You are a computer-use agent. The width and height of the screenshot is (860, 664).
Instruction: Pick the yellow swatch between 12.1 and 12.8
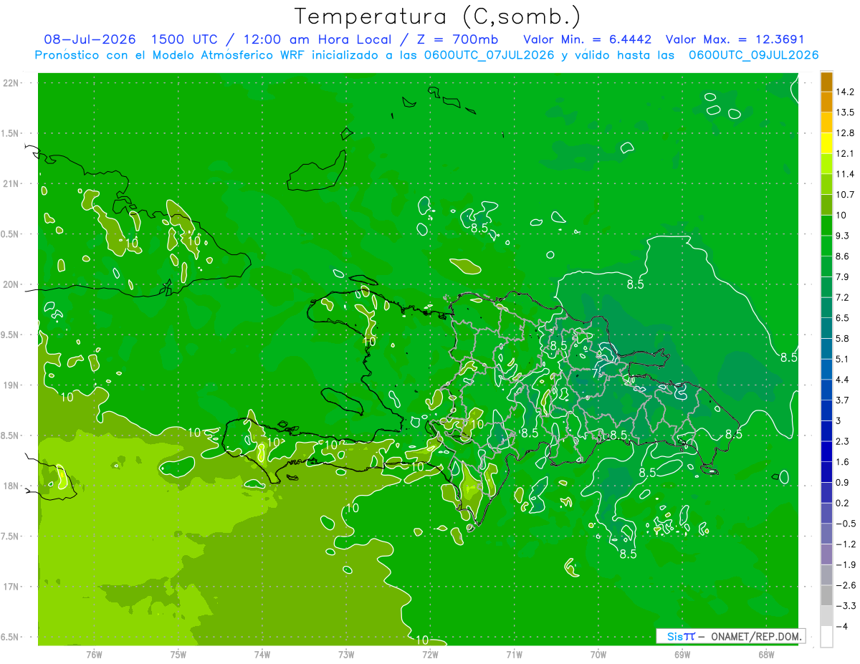pos(826,143)
